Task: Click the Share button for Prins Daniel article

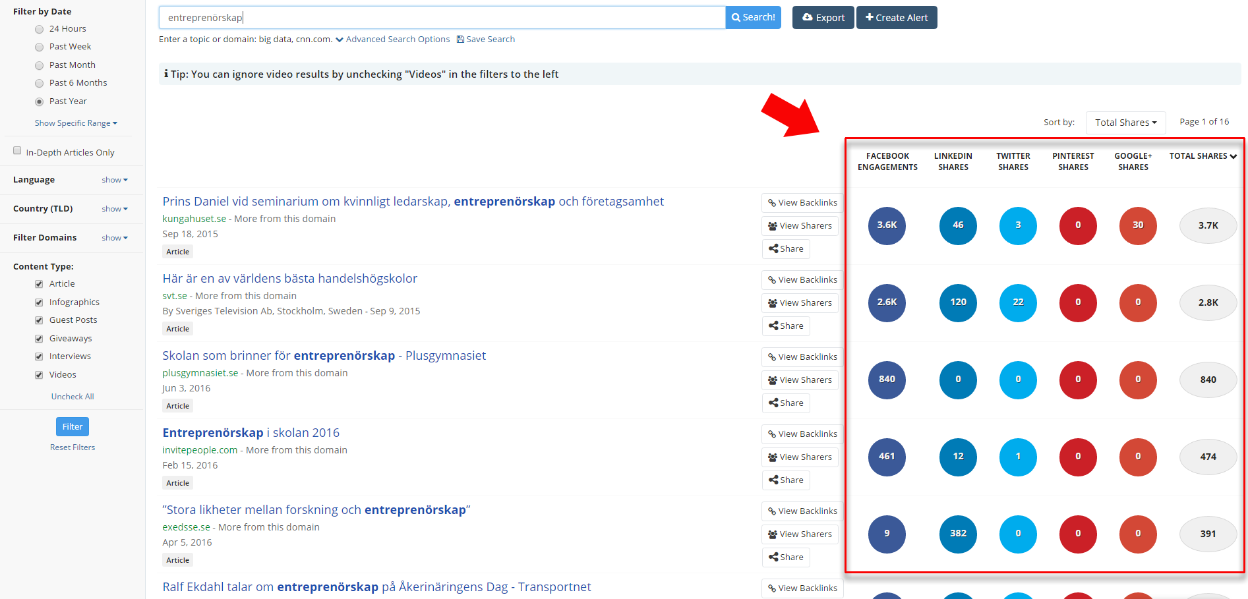Action: coord(786,249)
